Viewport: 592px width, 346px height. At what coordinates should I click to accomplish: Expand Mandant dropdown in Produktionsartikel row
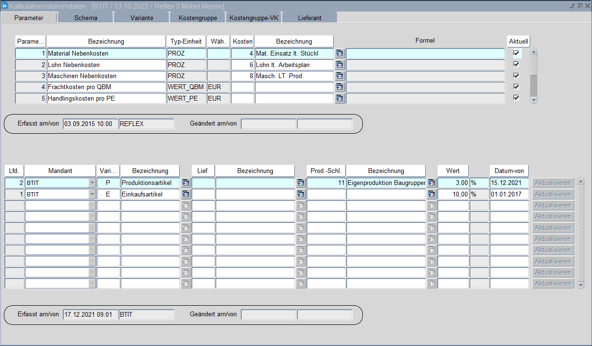[x=92, y=183]
